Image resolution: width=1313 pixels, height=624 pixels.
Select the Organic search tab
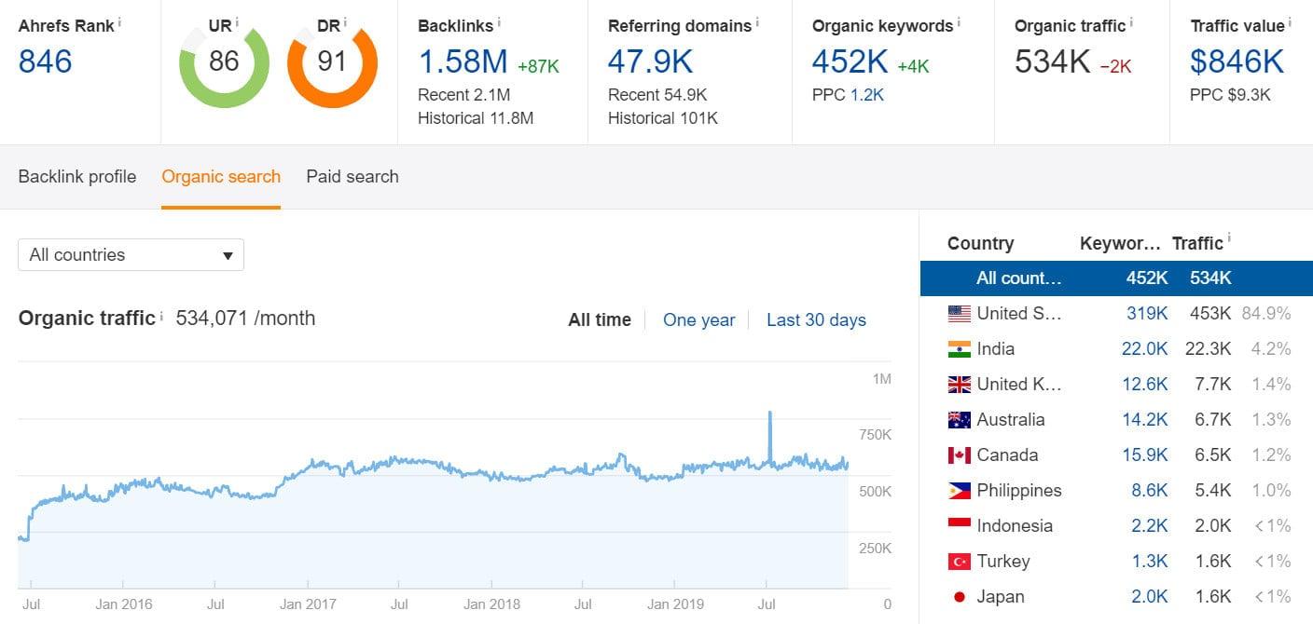click(220, 176)
